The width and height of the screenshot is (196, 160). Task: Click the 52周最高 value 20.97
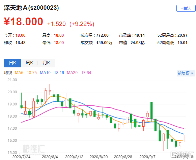pos(183,35)
